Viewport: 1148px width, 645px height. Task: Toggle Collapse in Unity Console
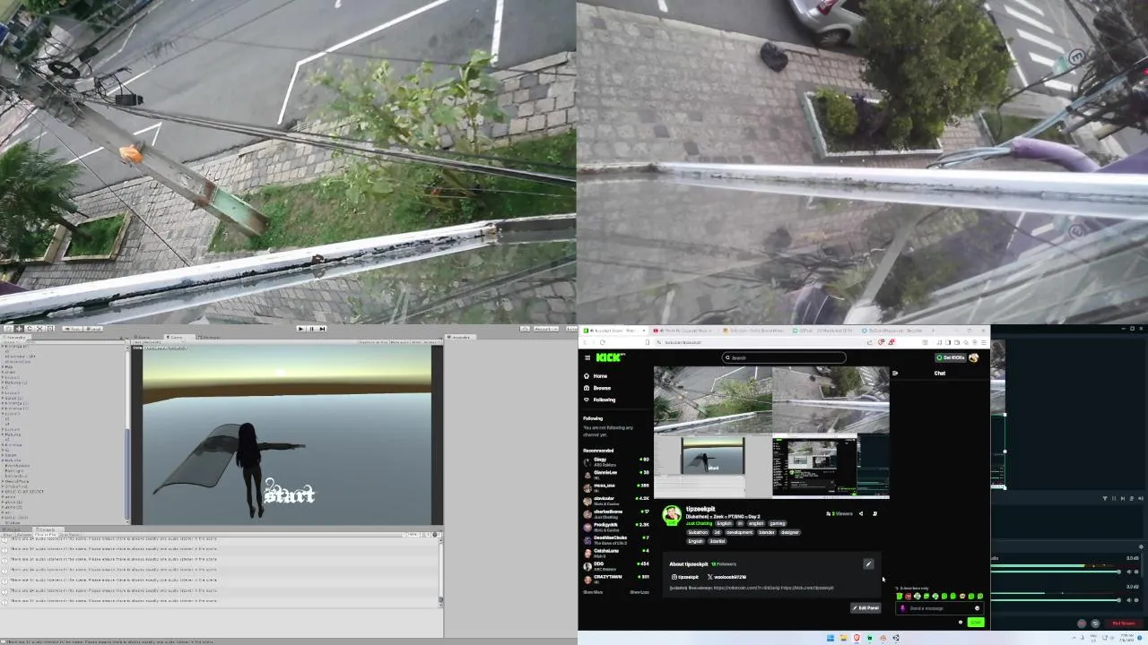[x=25, y=535]
